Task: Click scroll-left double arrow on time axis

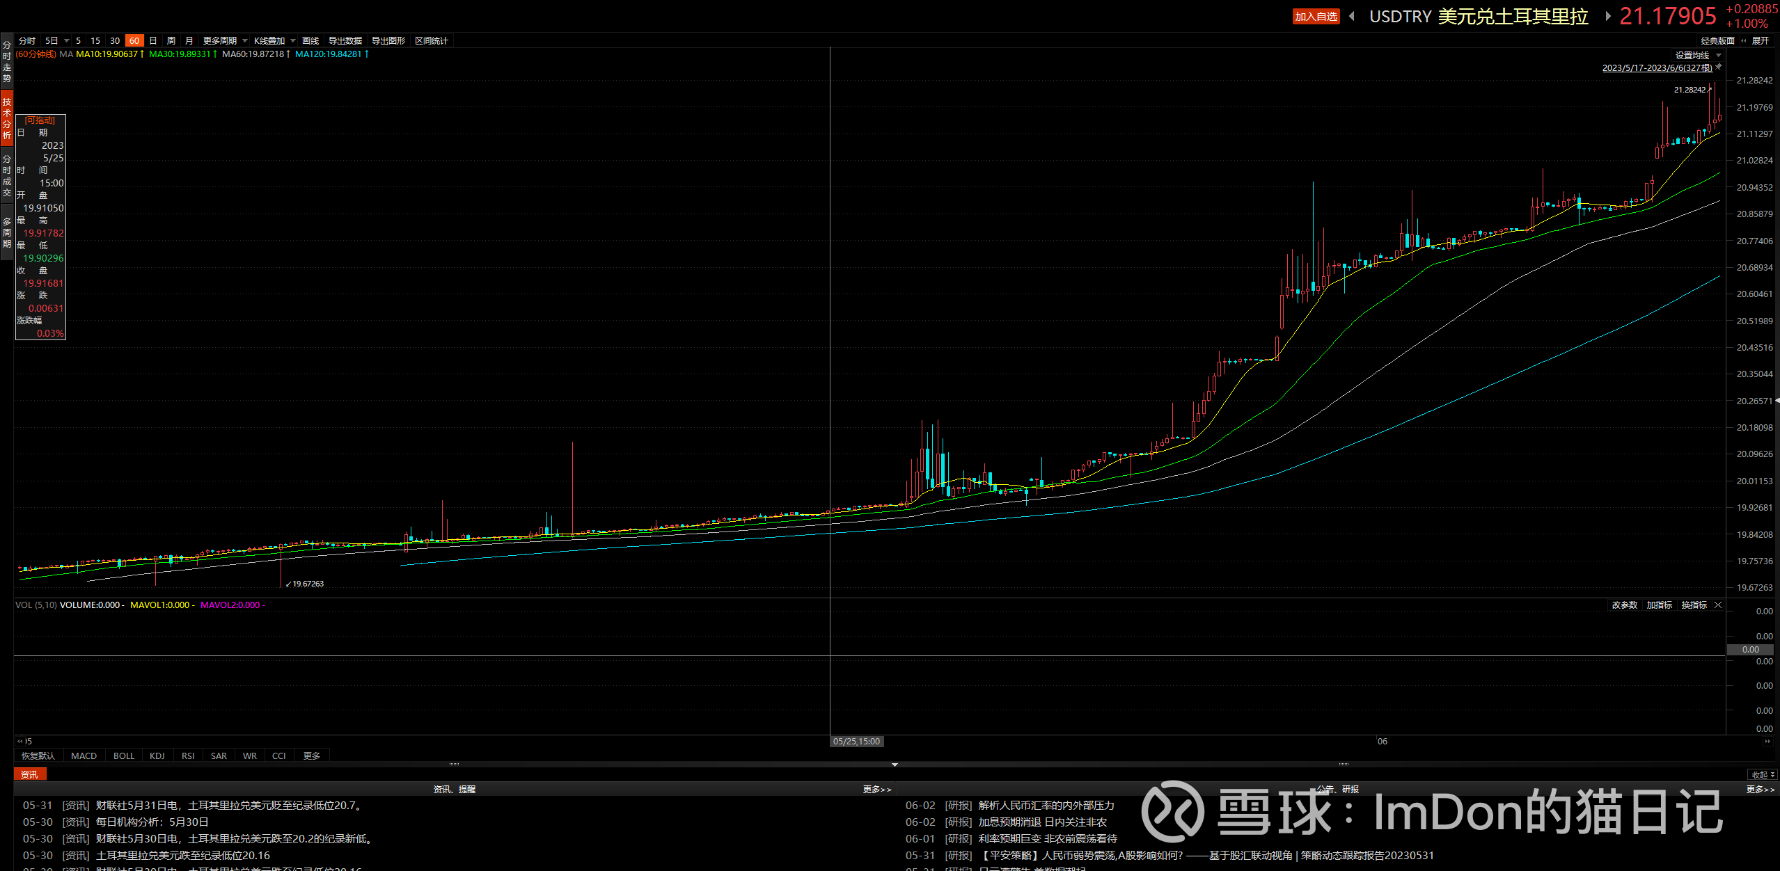Action: pos(20,742)
